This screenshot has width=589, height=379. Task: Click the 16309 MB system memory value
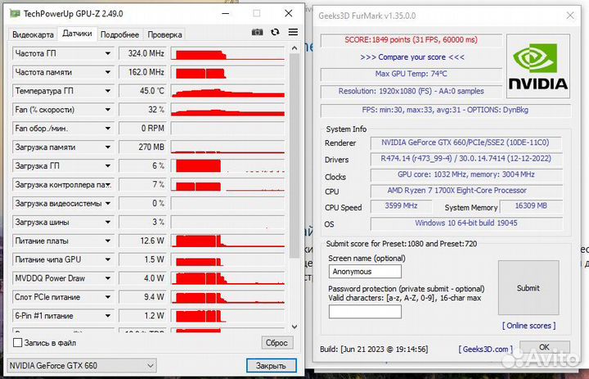pyautogui.click(x=531, y=205)
